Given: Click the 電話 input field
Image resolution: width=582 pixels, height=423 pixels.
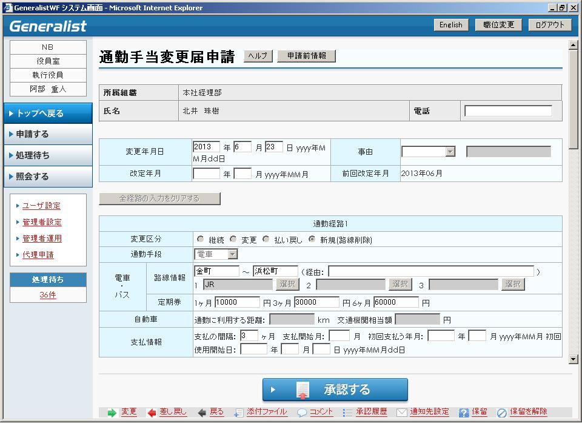Looking at the screenshot, I should click(508, 111).
